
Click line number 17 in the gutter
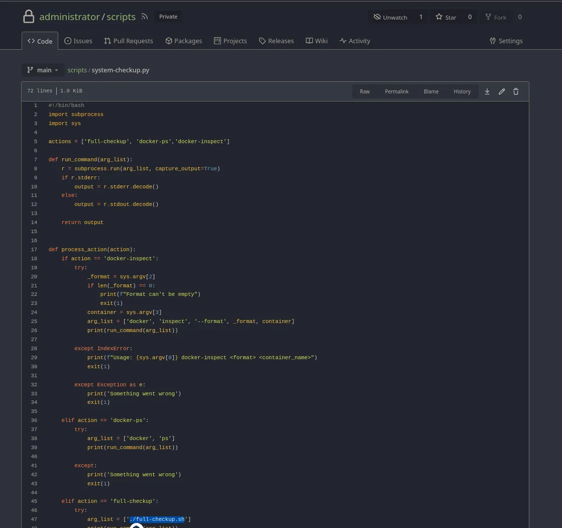click(x=34, y=249)
